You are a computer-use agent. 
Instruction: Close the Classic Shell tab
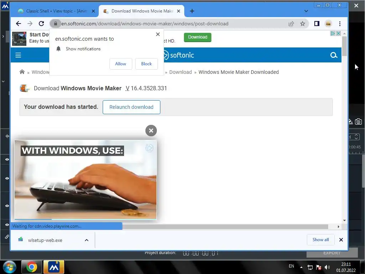(x=93, y=11)
